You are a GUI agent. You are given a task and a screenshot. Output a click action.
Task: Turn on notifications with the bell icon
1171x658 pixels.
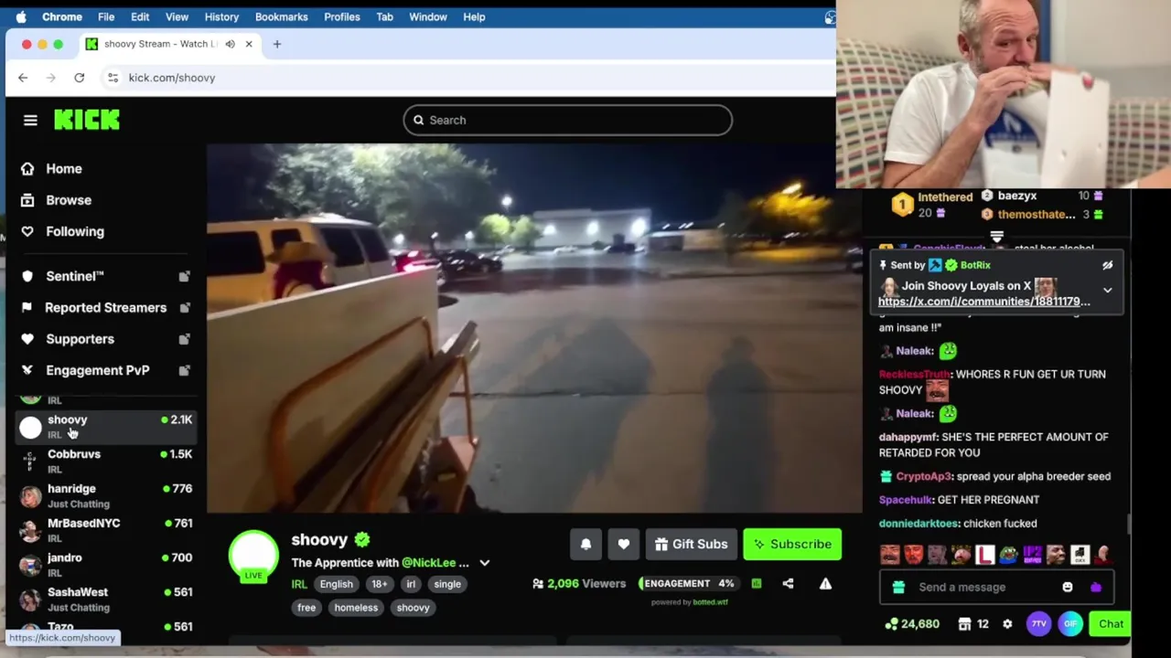pos(585,545)
